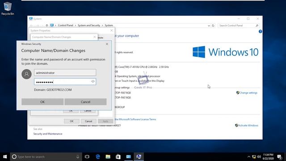The height and width of the screenshot is (161, 286).
Task: Click the Windows Start button
Action: 5,157
